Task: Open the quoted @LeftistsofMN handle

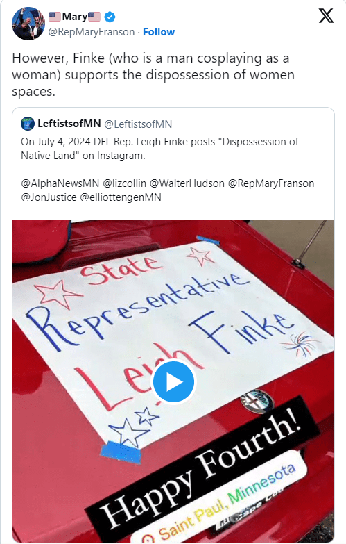Action: [138, 124]
